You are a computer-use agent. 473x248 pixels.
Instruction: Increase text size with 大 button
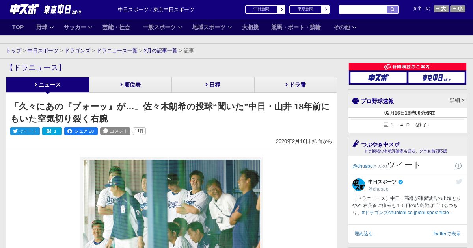441,9
